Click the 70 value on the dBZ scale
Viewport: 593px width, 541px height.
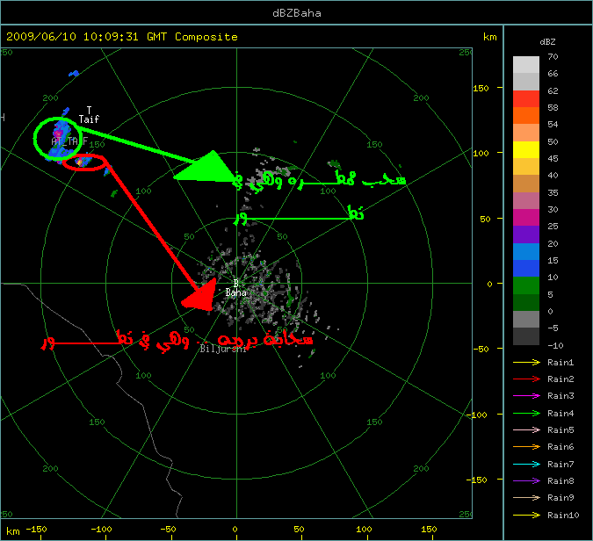(x=553, y=57)
